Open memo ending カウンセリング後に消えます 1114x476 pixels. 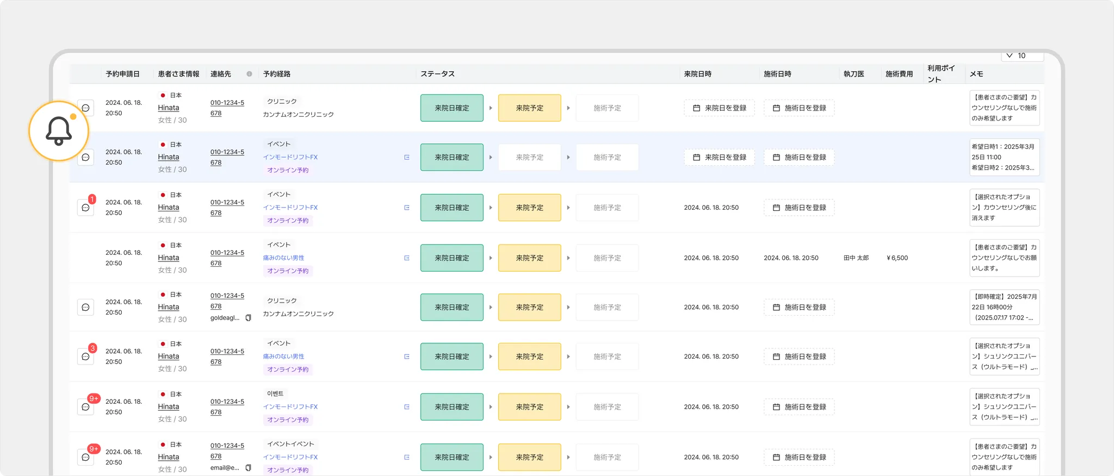[x=1005, y=208]
